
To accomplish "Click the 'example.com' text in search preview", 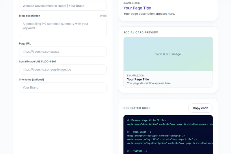I will (131, 3).
